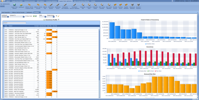Open the Purchase Source report

click(x=120, y=6)
